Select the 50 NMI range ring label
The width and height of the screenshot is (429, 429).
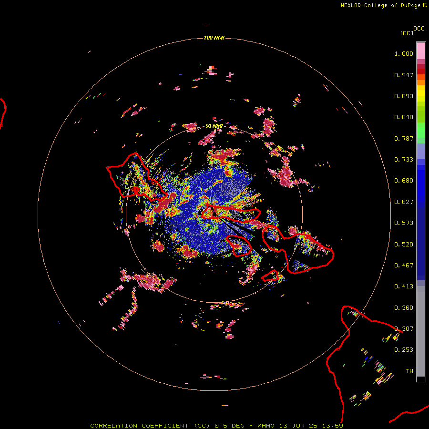pos(214,126)
